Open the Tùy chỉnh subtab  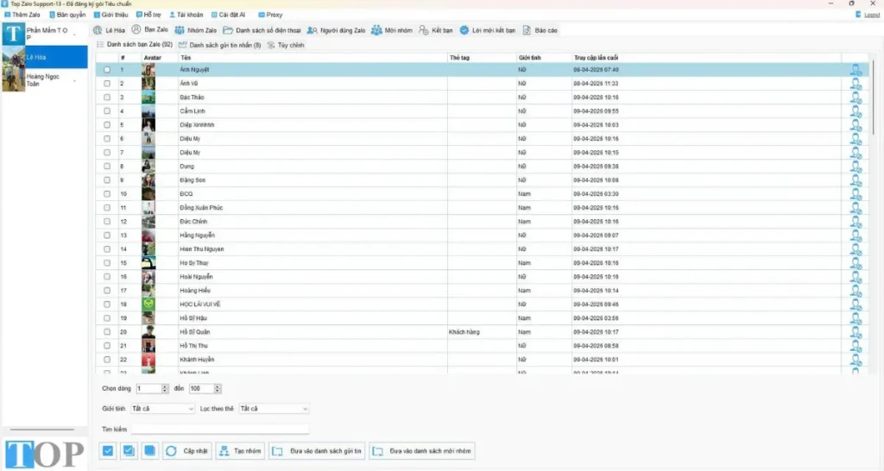[x=286, y=45]
